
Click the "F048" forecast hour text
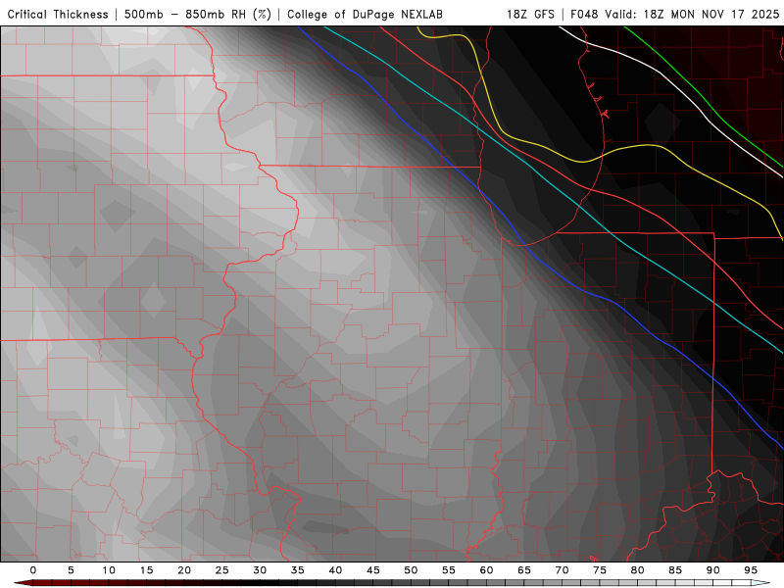click(x=584, y=14)
